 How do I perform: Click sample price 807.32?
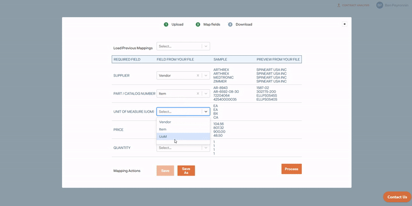(x=219, y=128)
